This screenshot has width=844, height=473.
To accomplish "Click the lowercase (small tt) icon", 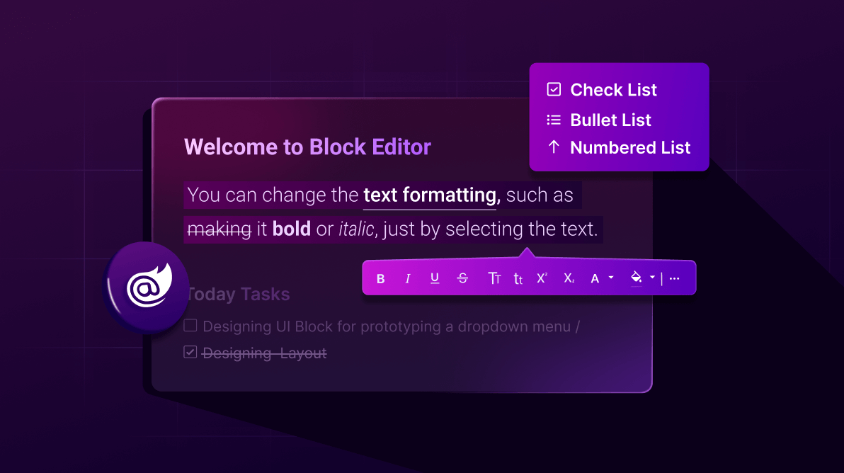I will coord(518,279).
